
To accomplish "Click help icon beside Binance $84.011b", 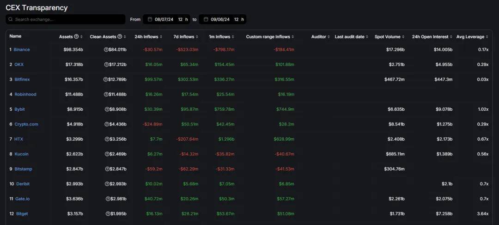I will [x=106, y=49].
